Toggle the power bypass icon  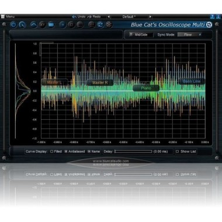[13, 25]
